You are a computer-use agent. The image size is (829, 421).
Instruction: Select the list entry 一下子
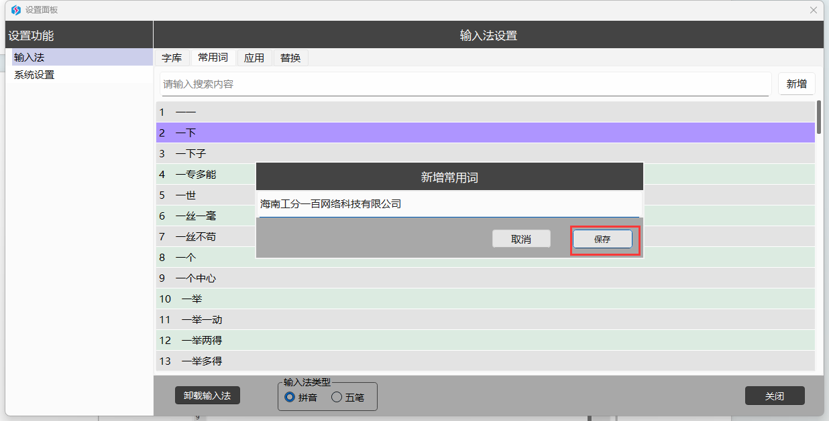point(190,153)
